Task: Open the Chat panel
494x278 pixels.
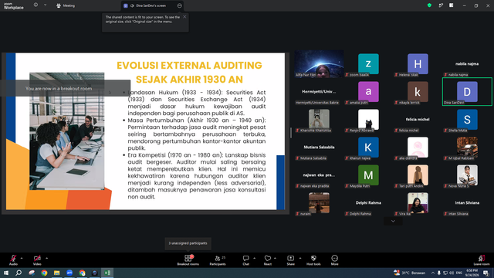Action: [x=245, y=260]
